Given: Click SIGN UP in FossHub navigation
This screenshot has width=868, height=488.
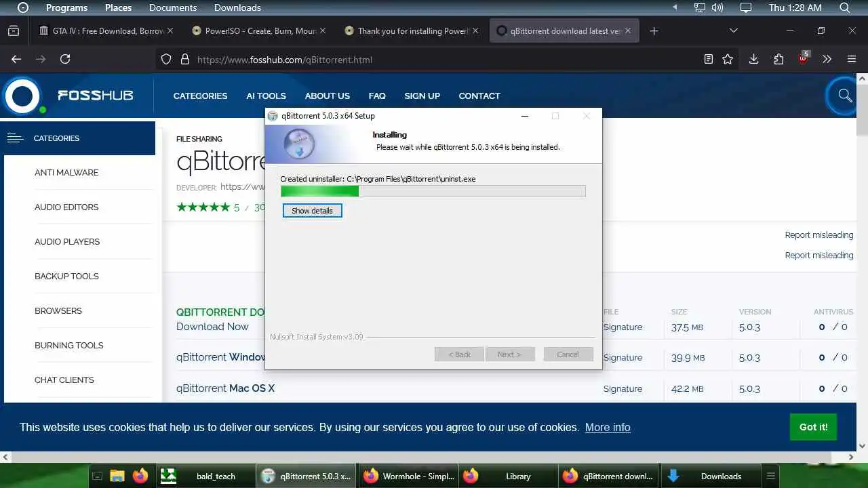Looking at the screenshot, I should tap(422, 96).
